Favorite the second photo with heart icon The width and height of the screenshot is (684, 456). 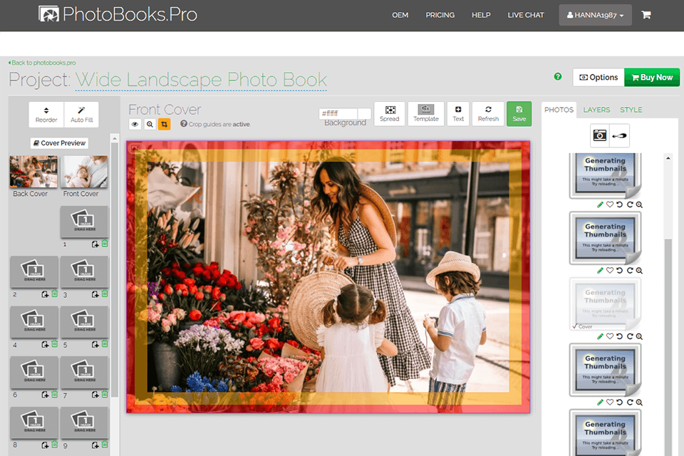coord(610,271)
